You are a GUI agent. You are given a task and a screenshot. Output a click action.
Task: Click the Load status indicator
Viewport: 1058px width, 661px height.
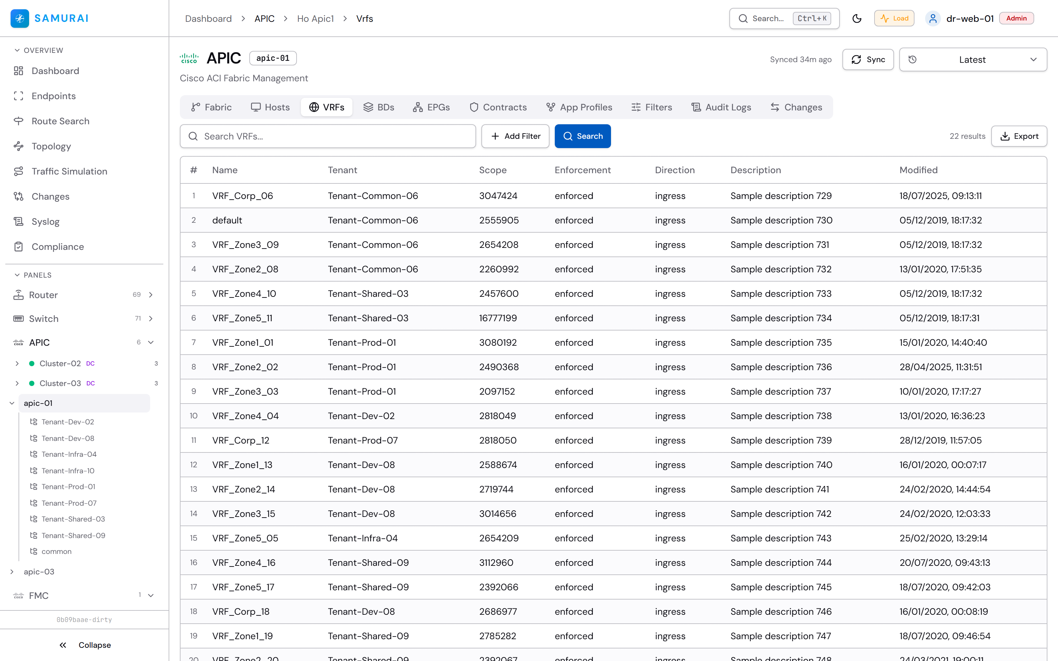pos(894,19)
